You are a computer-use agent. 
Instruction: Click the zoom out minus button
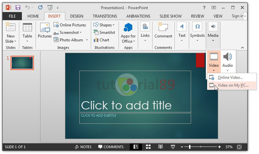[182, 147]
